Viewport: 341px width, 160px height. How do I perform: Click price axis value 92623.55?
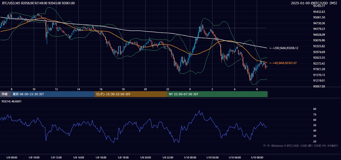click(319, 58)
